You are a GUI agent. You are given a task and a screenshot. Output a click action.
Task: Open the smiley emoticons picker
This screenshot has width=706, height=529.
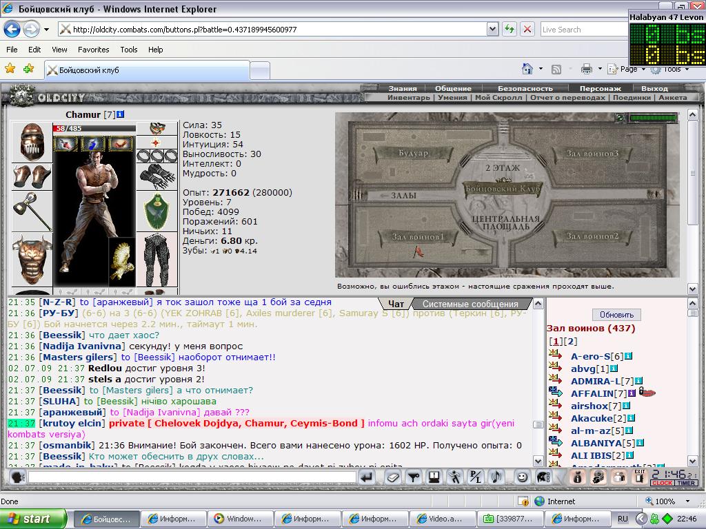(523, 477)
